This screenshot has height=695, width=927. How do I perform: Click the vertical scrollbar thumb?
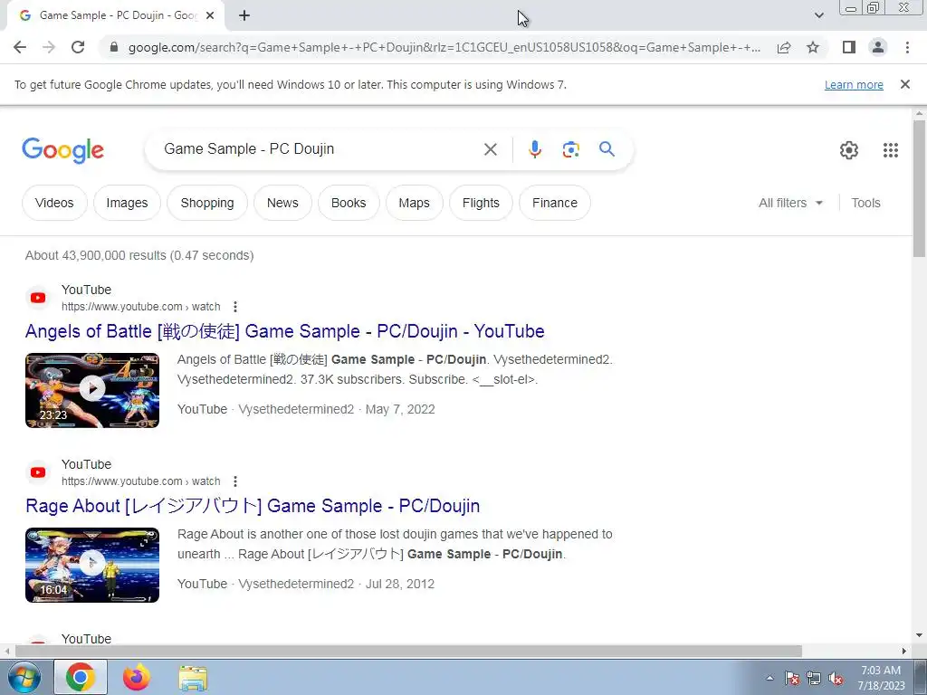pos(919,188)
